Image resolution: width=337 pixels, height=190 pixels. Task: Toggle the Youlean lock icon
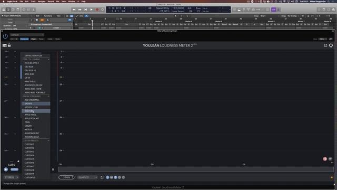(9, 45)
